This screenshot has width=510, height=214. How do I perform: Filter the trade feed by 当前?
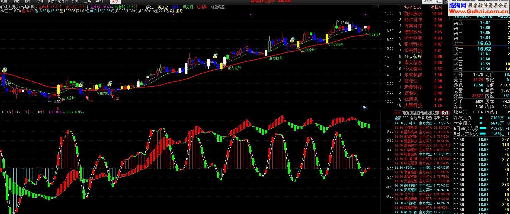click(x=421, y=118)
